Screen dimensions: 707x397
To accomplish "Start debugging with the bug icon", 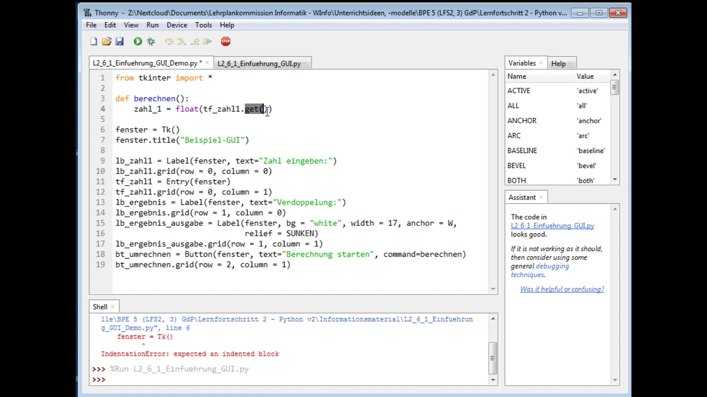I will [x=151, y=41].
